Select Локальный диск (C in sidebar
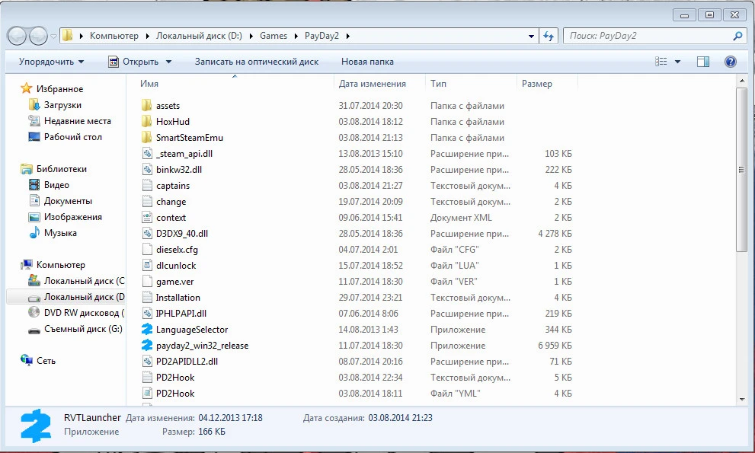Image resolution: width=755 pixels, height=453 pixels. coord(85,281)
